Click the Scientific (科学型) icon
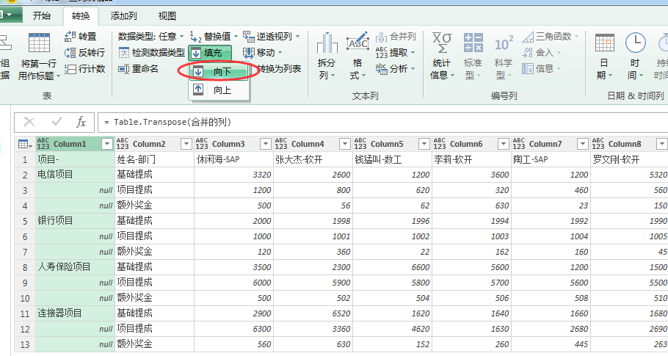This screenshot has height=356, width=668. point(504,43)
